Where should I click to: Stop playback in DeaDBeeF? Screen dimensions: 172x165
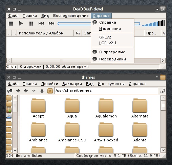(11, 24)
